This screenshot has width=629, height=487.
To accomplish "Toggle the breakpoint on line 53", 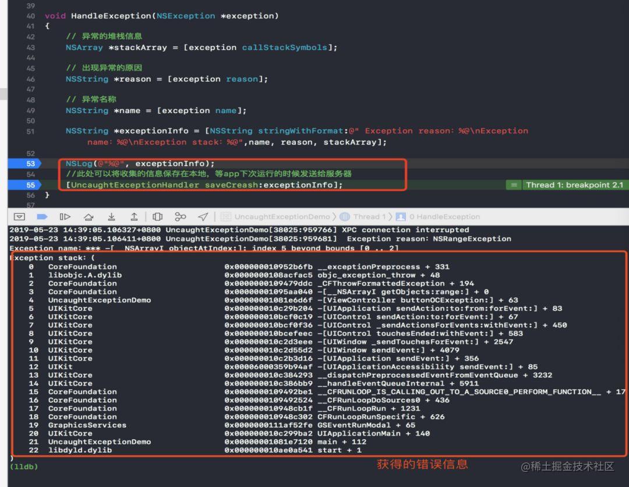I will pos(24,164).
